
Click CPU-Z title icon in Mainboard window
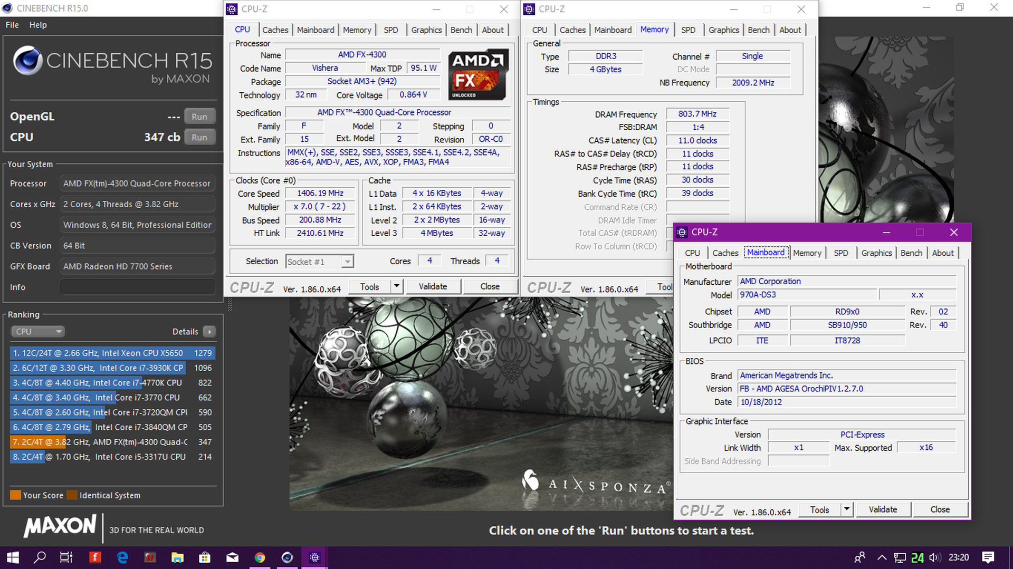click(x=682, y=232)
